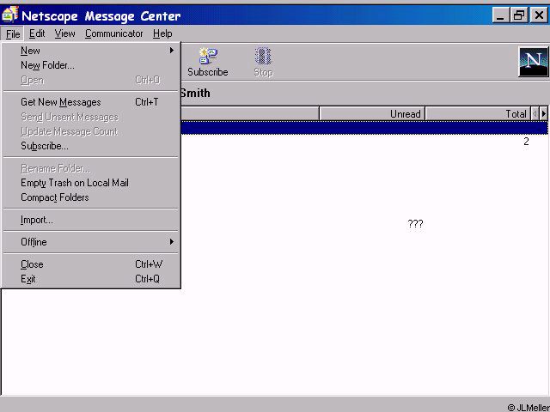Viewport: 550px width, 412px height.
Task: Click the Netscape N logo
Action: pos(533,62)
